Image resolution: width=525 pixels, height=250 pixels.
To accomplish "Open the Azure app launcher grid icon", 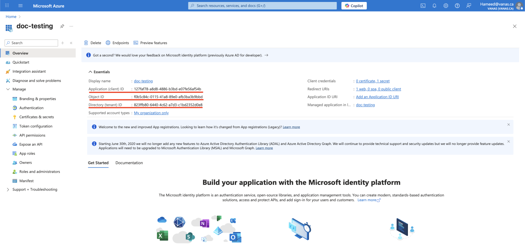I will click(7, 6).
